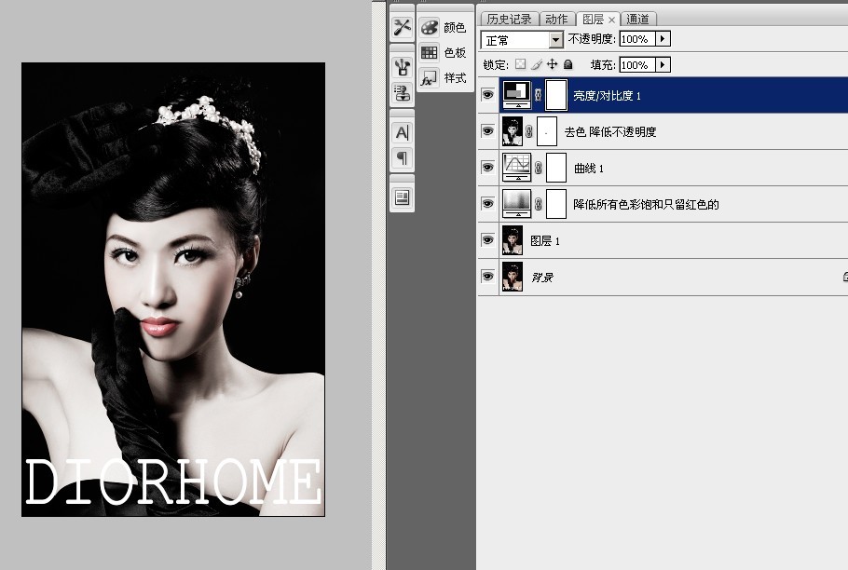The width and height of the screenshot is (848, 570).
Task: Click the 去色 降低不透明度 layer image thumbnail
Action: [513, 131]
